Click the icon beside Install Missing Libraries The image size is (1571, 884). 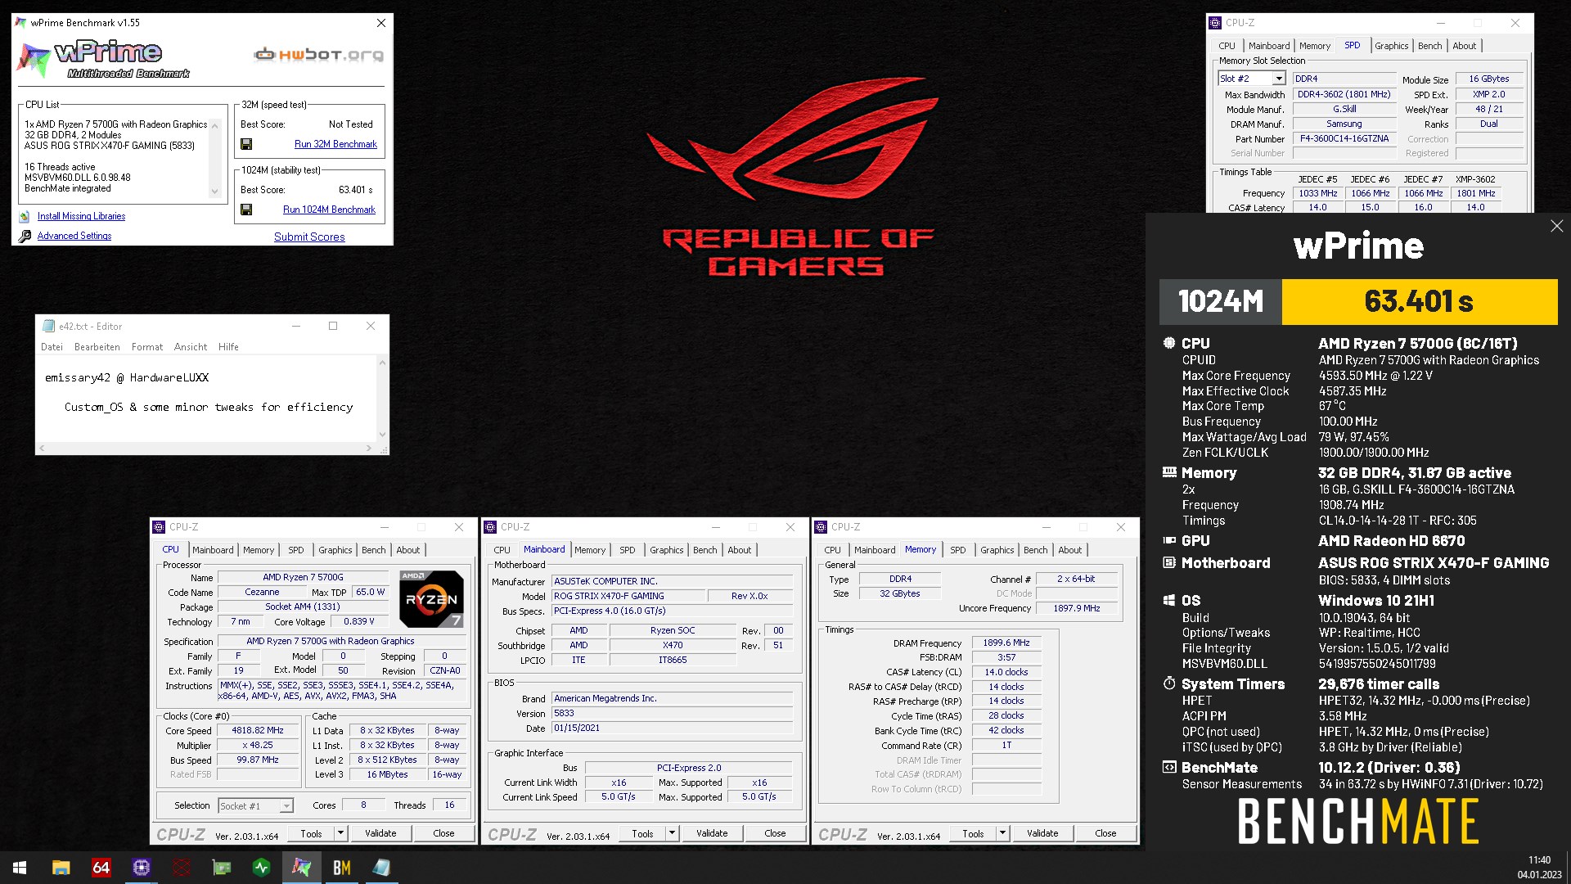tap(25, 216)
